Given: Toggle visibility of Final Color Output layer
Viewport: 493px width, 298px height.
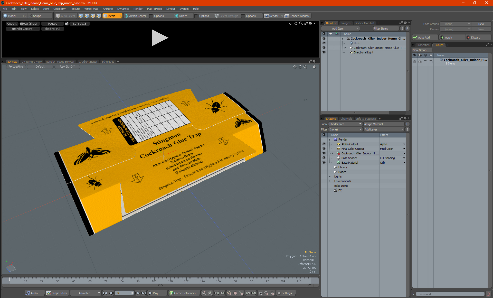Looking at the screenshot, I should coord(324,149).
